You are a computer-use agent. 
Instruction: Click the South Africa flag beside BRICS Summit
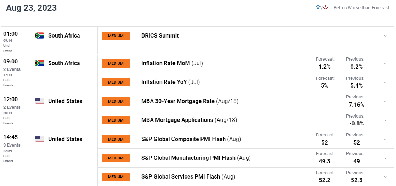point(39,35)
